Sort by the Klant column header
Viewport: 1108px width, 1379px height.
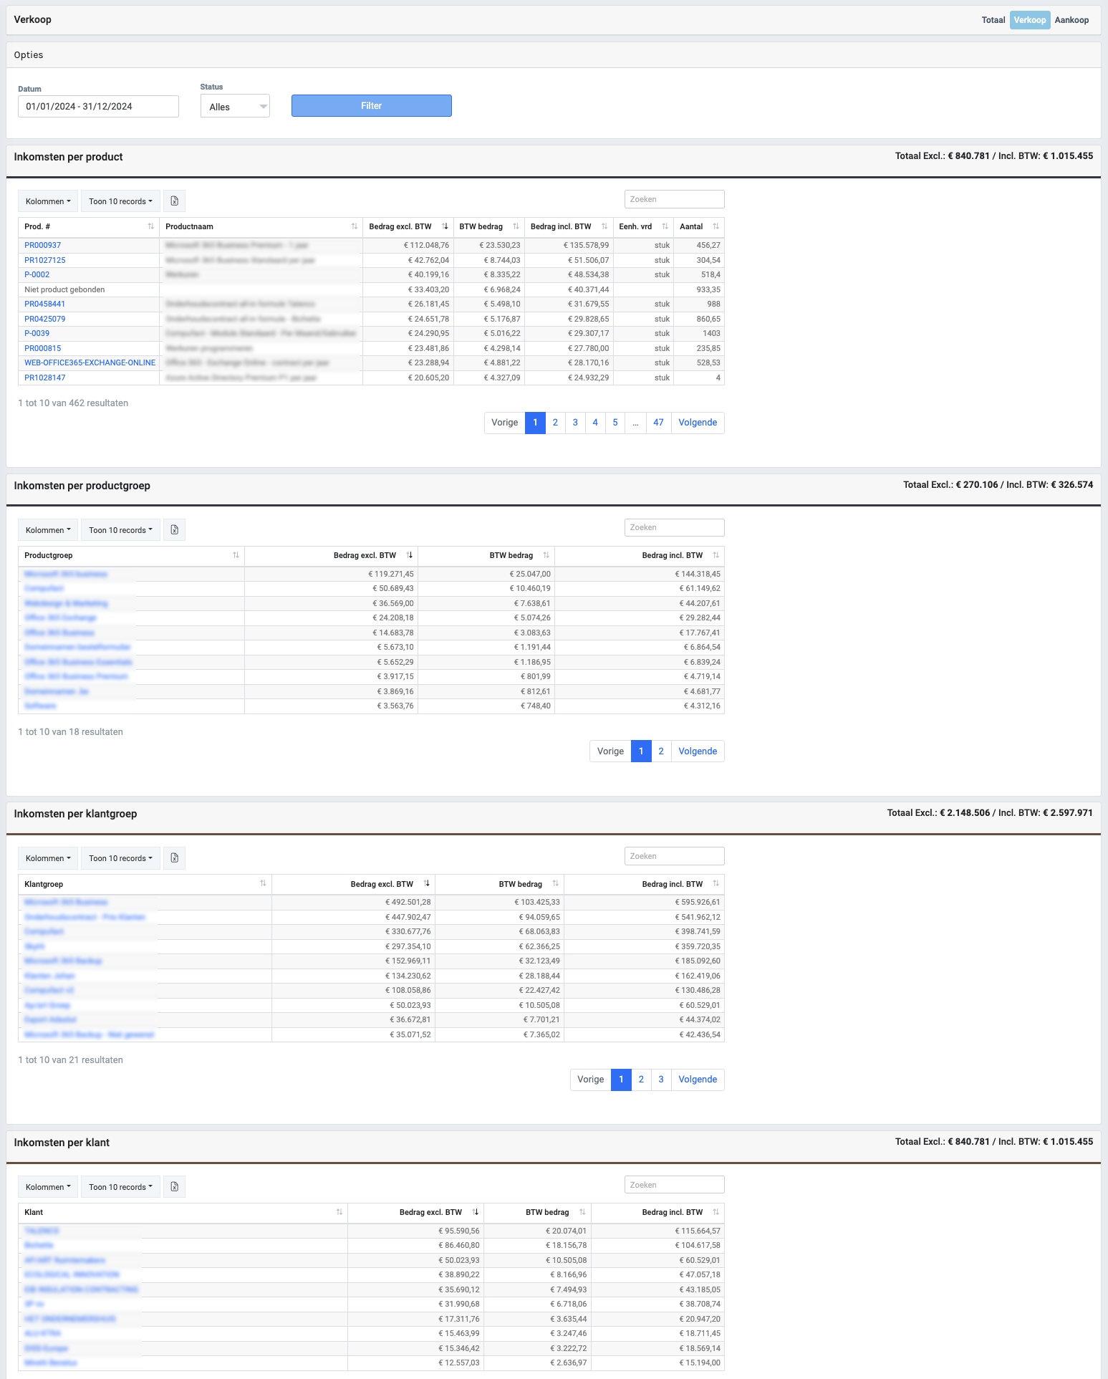(183, 1212)
